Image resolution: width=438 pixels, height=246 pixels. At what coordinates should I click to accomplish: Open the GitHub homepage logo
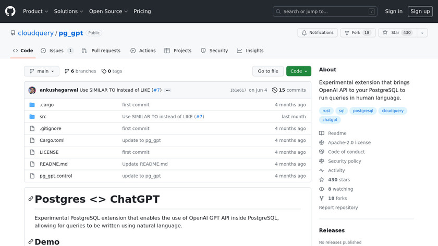pos(10,11)
